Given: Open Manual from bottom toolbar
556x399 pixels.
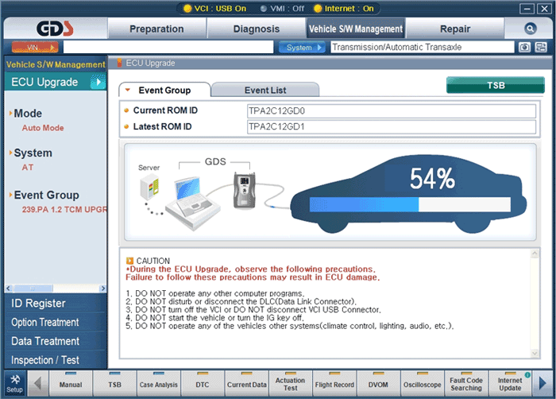Looking at the screenshot, I should [x=71, y=383].
